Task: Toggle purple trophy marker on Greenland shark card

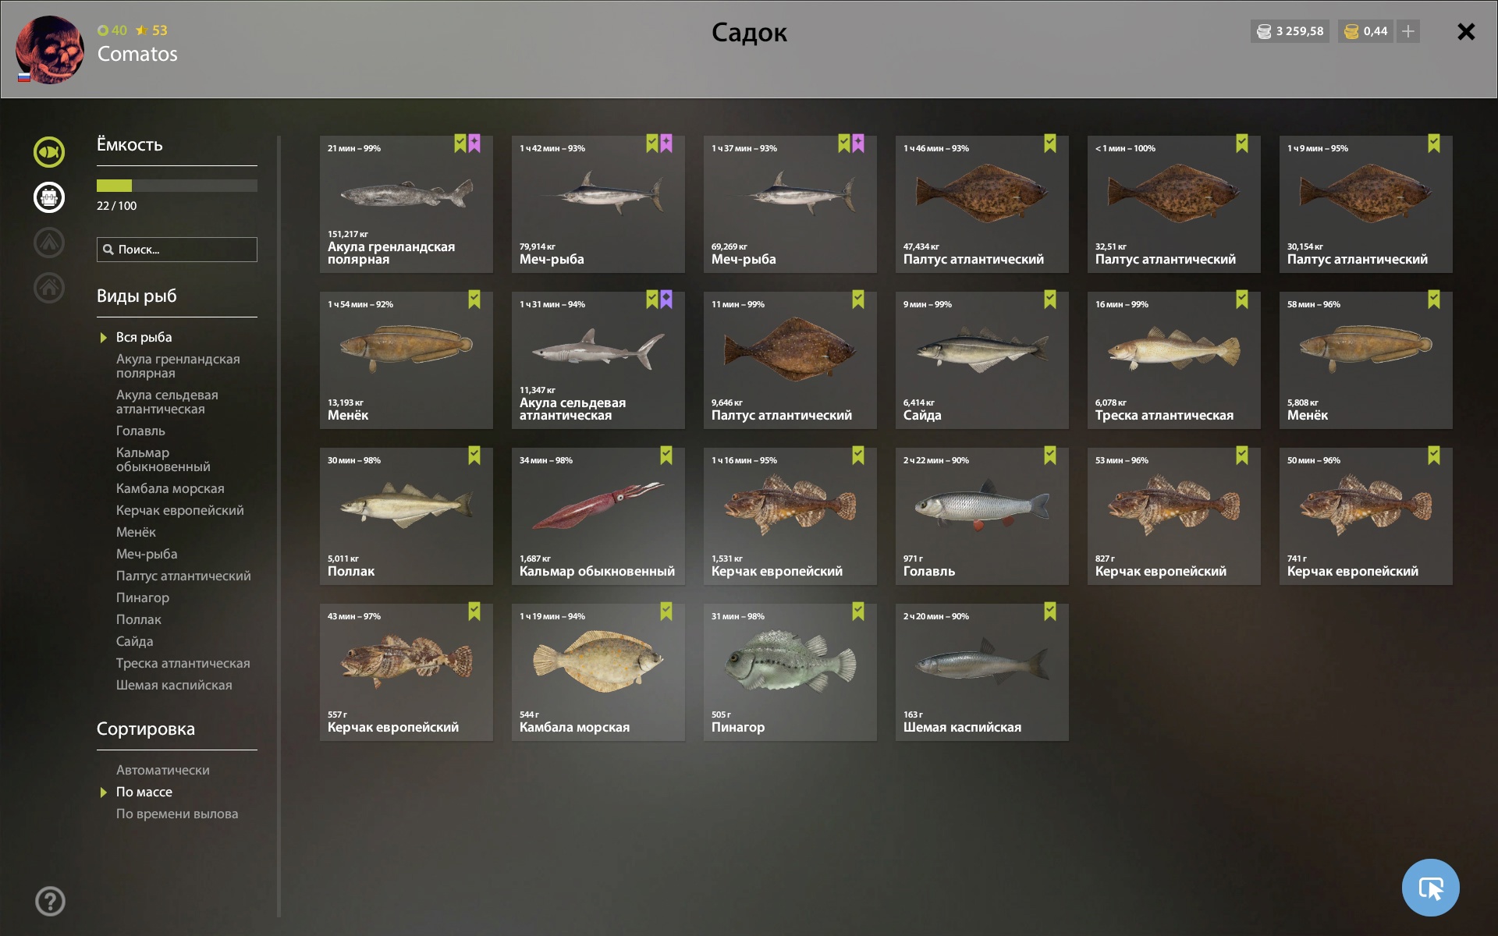Action: (x=474, y=144)
